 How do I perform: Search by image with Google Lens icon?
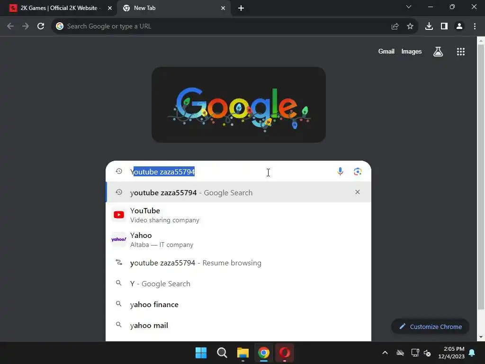point(358,172)
